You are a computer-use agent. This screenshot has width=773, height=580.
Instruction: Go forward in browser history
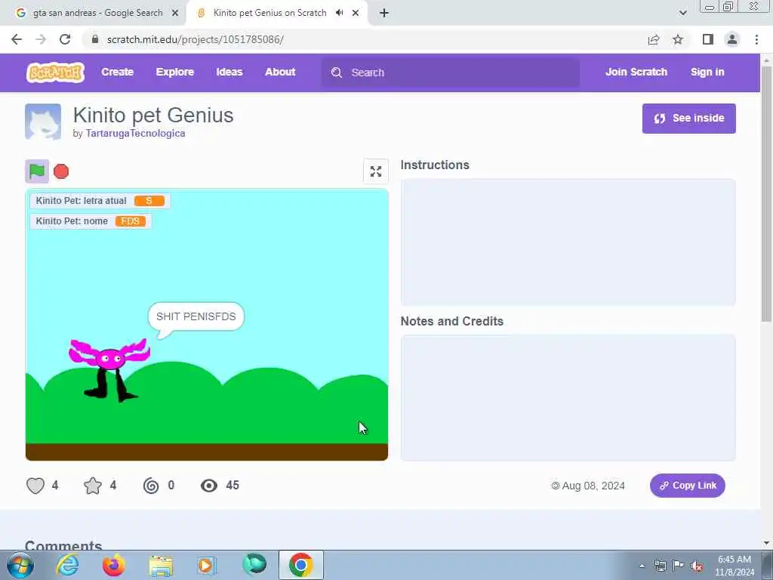click(41, 39)
